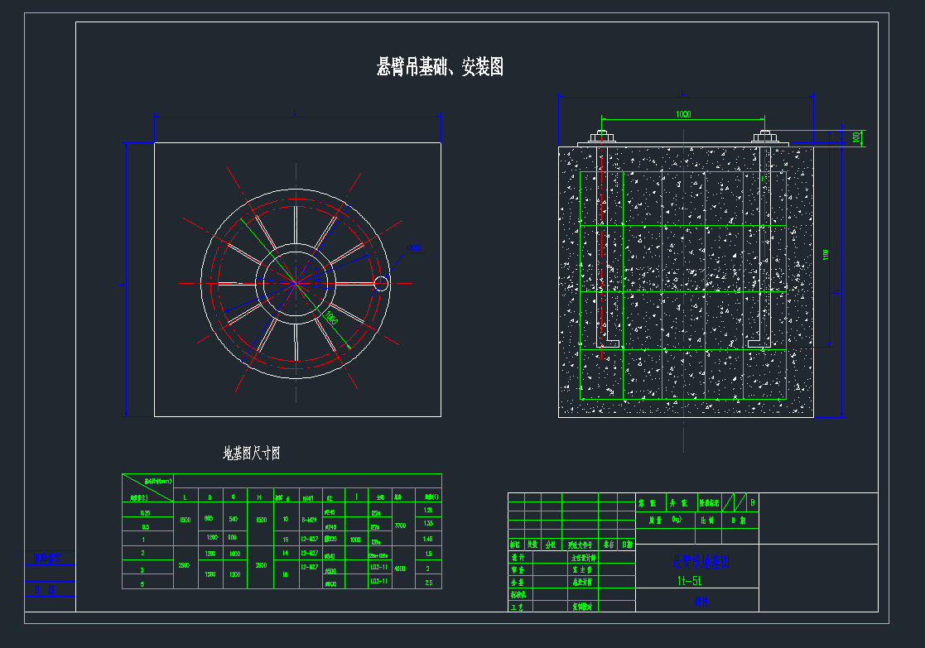
Task: Click the L column header in the dimension table
Action: pyautogui.click(x=184, y=497)
